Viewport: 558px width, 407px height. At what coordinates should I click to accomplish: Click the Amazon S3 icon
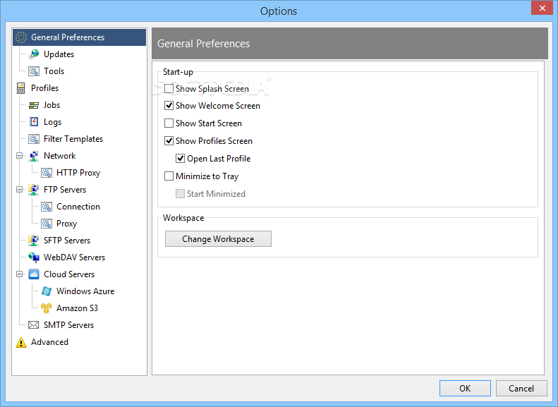[x=47, y=308]
